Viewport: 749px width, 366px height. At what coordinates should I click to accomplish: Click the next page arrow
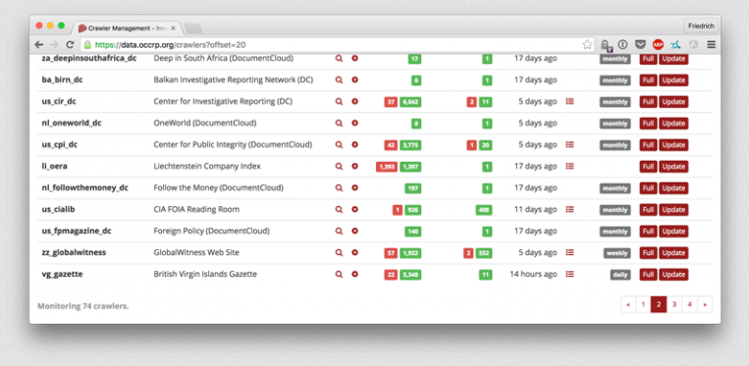tap(705, 304)
